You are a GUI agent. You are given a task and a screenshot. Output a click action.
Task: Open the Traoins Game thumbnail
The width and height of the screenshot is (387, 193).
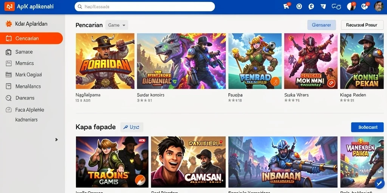click(x=112, y=162)
